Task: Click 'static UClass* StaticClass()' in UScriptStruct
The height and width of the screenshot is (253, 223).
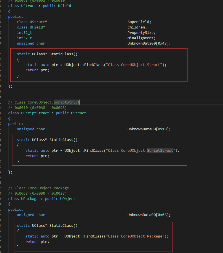Action: [x=47, y=140]
